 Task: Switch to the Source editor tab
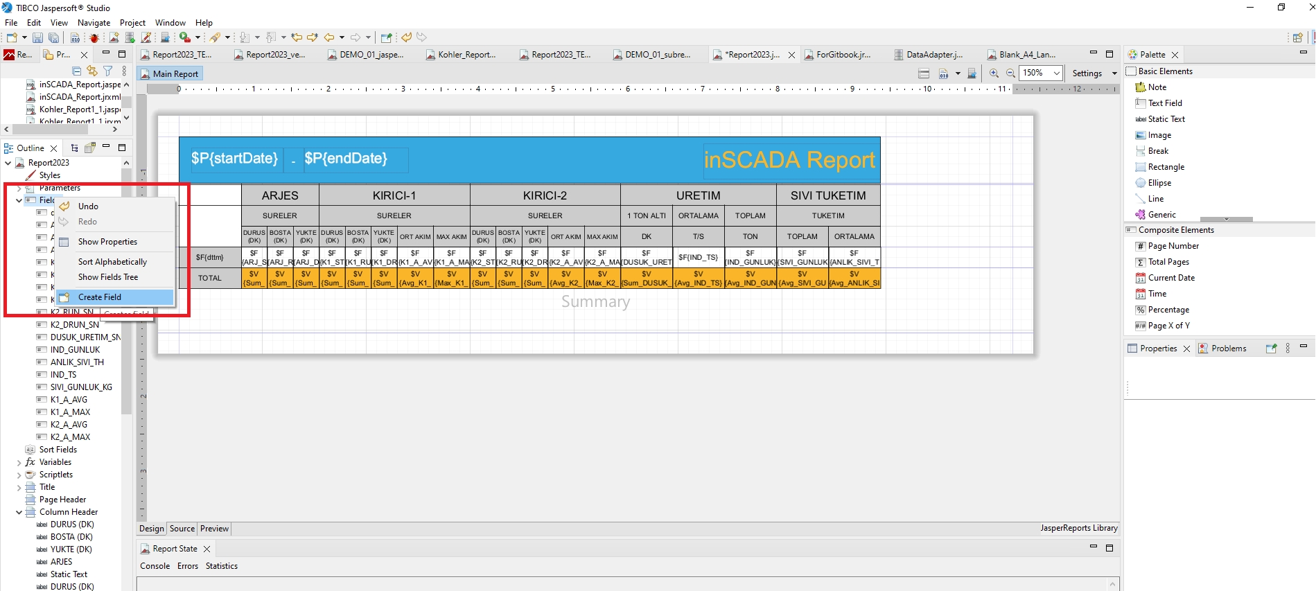pos(182,529)
